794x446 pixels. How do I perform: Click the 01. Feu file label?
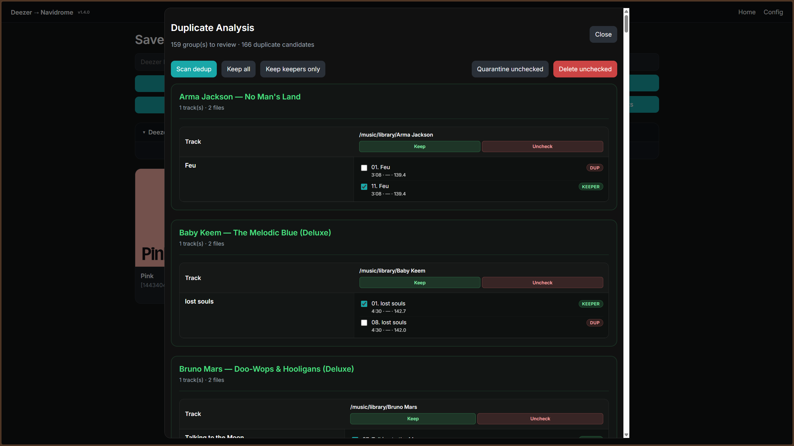381,167
